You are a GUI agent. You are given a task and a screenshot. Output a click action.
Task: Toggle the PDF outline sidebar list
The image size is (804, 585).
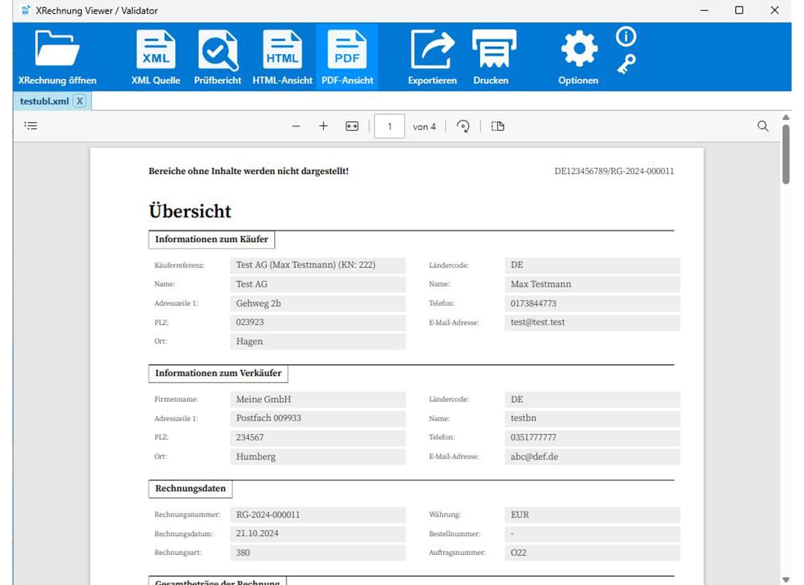tap(31, 126)
